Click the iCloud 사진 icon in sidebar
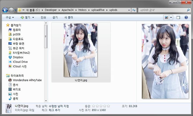Viewport: 193px width, 116px height. click(10, 66)
